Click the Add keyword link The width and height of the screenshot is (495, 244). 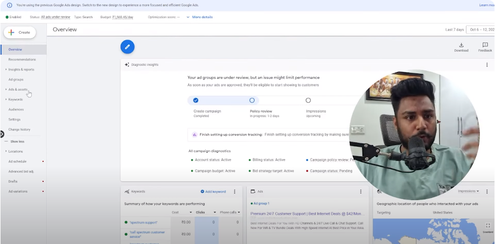tap(213, 192)
